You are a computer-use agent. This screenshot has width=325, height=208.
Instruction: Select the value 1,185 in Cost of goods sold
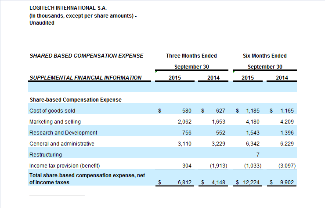click(253, 111)
